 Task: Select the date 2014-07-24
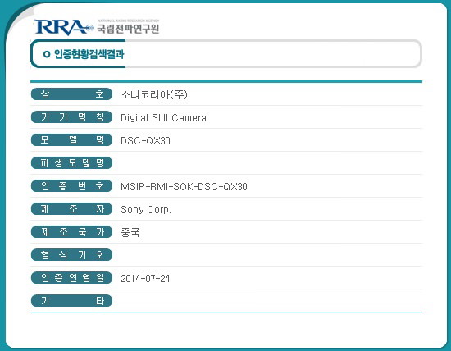[145, 279]
